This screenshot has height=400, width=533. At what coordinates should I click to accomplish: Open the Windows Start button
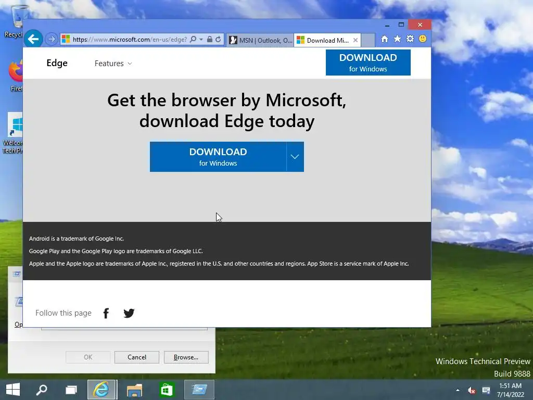click(x=13, y=390)
